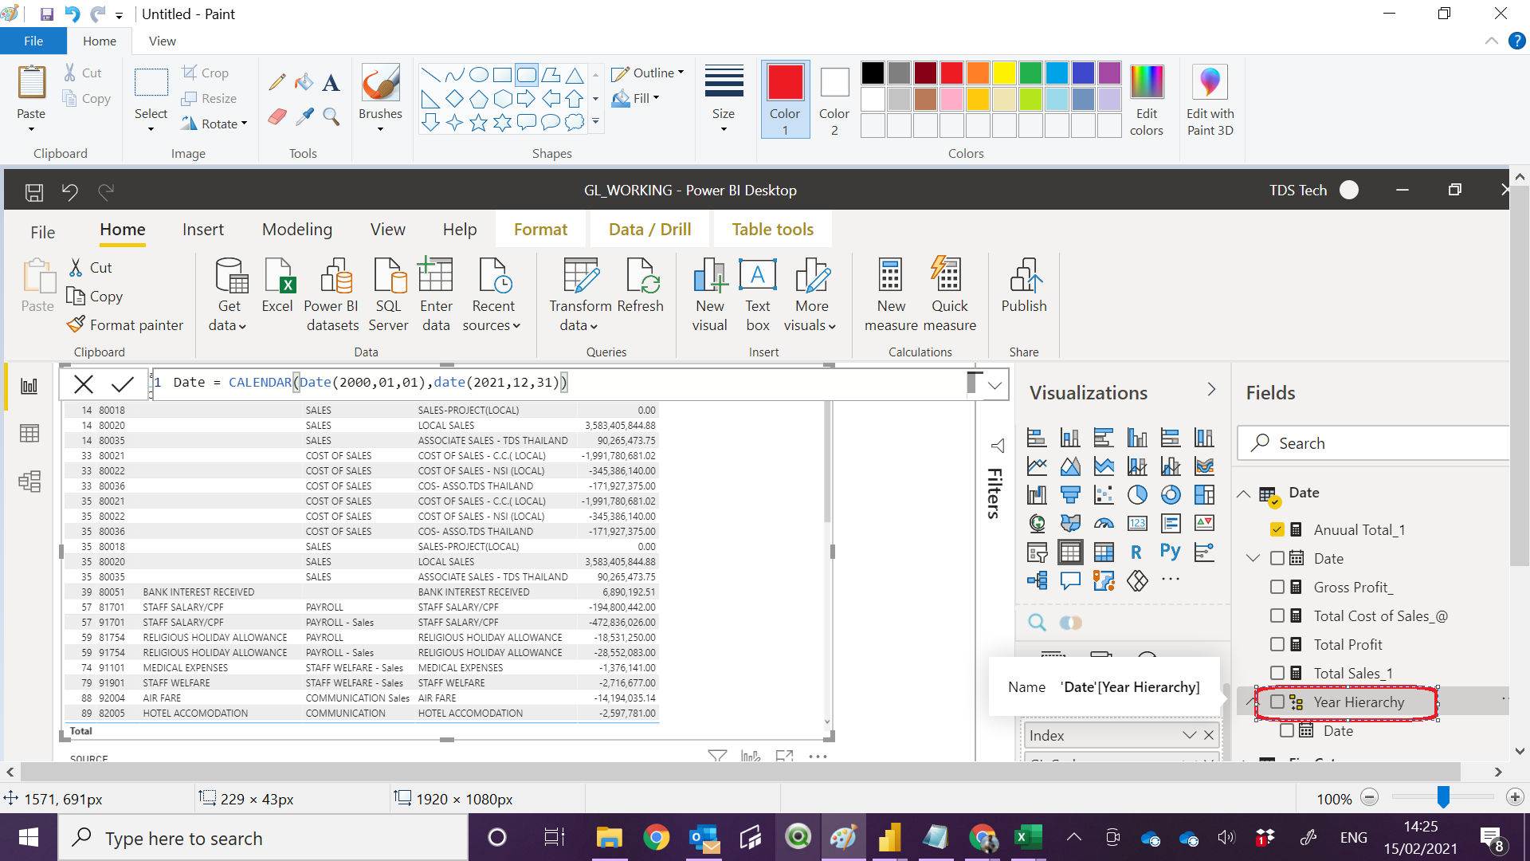Check the Date column field checkbox
This screenshot has width=1530, height=861.
coord(1277,558)
